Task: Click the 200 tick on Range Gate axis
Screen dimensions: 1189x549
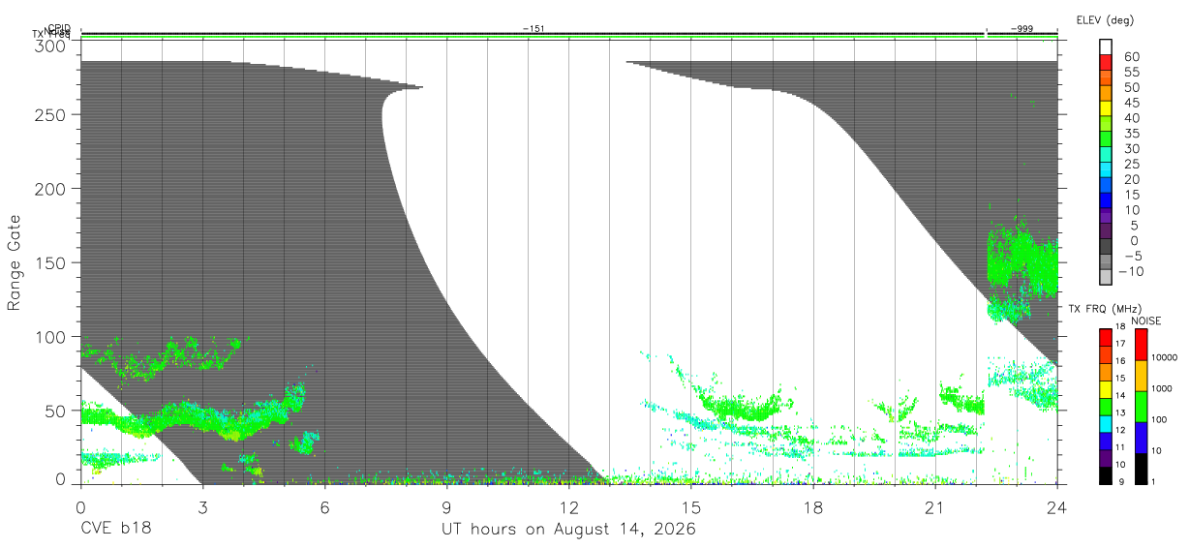Action: pos(50,188)
